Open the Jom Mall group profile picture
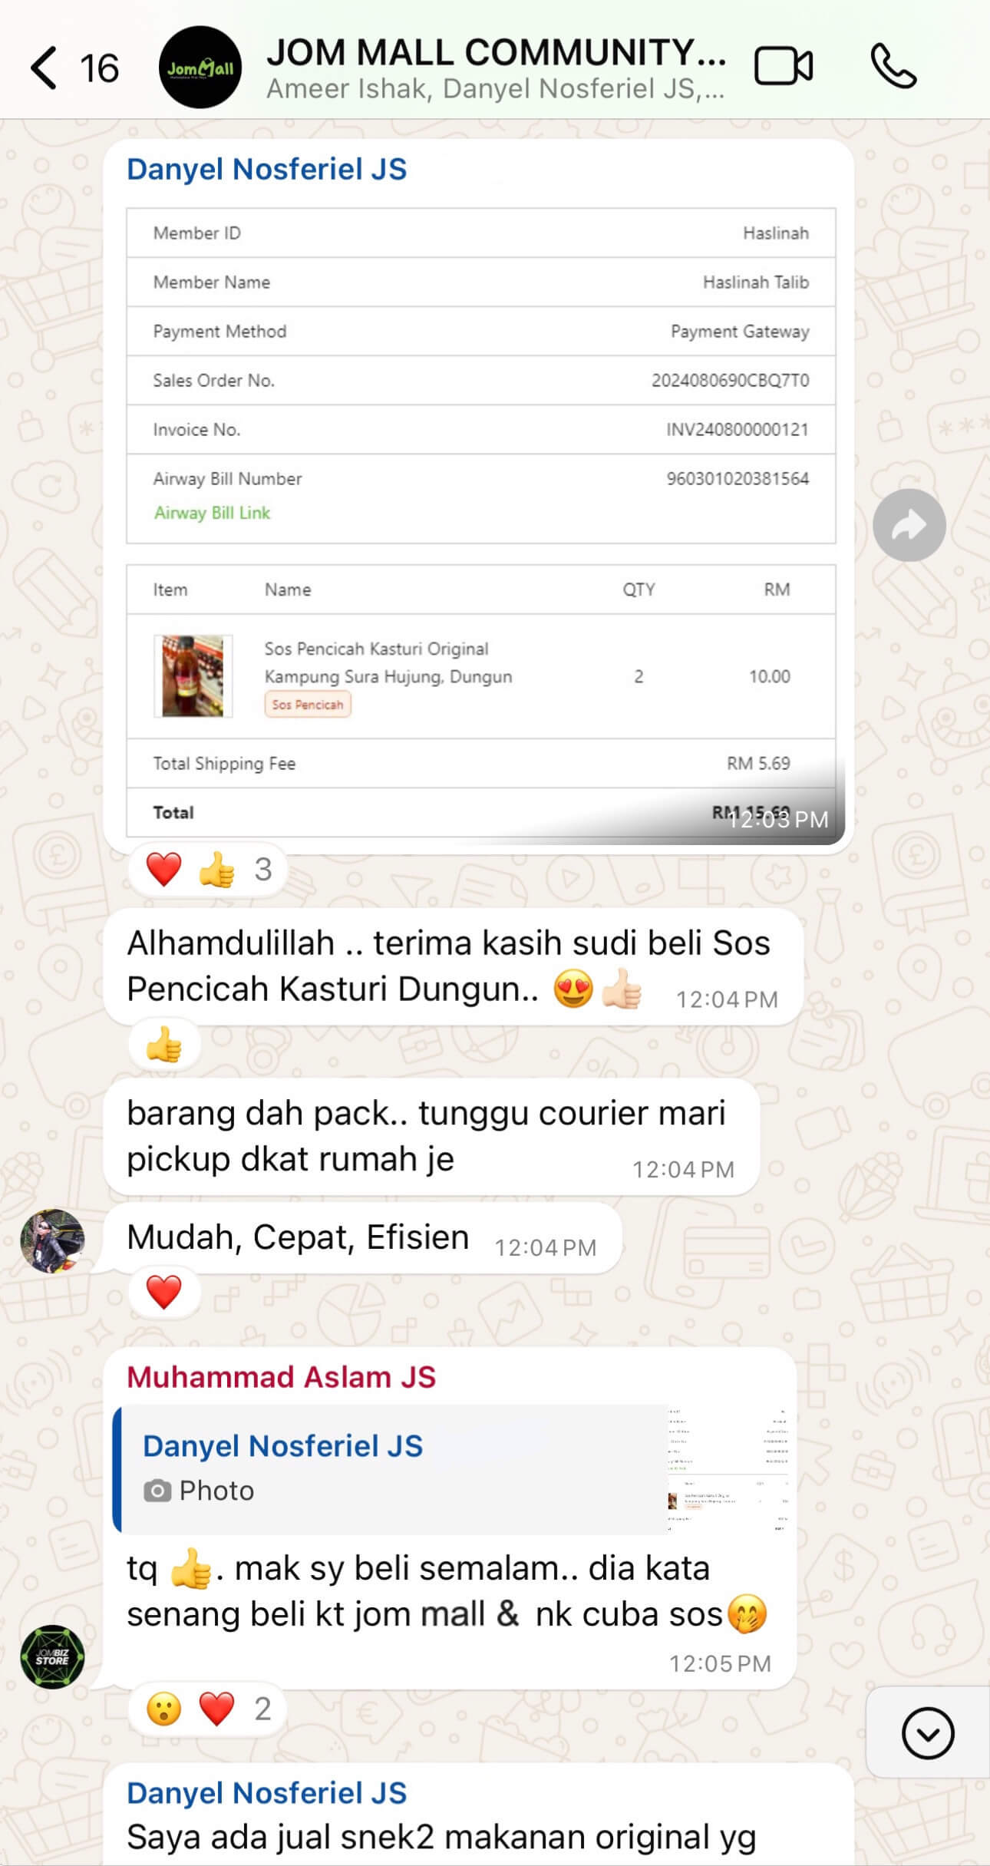This screenshot has height=1866, width=990. coord(200,68)
